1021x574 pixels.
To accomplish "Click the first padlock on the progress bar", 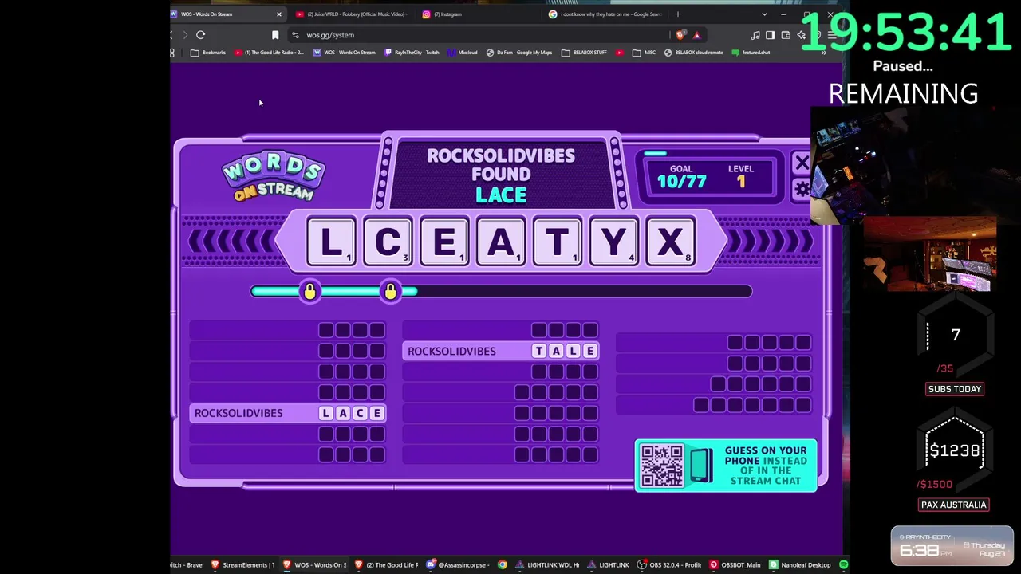I will pos(309,292).
